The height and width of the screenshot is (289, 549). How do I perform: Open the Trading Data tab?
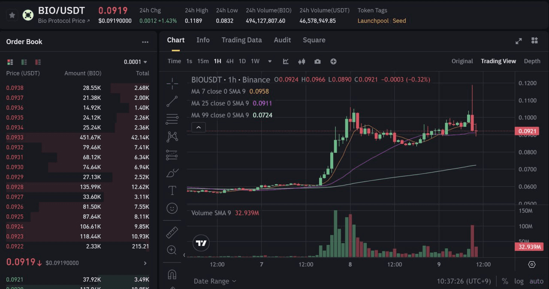(241, 40)
